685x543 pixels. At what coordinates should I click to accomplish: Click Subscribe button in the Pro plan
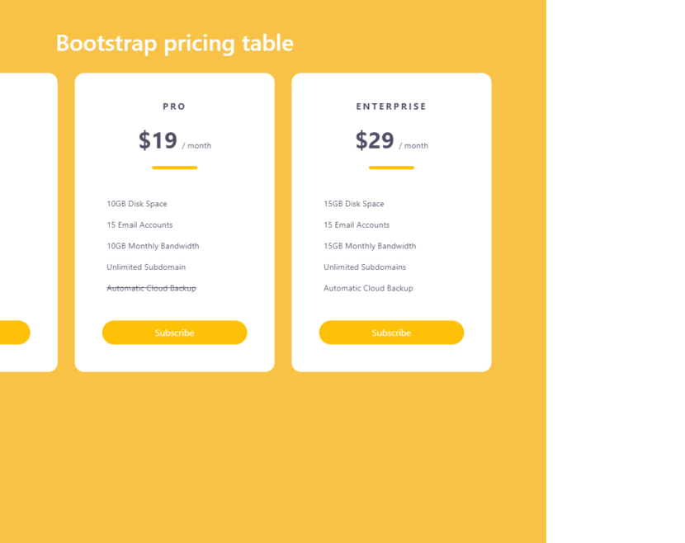coord(174,333)
